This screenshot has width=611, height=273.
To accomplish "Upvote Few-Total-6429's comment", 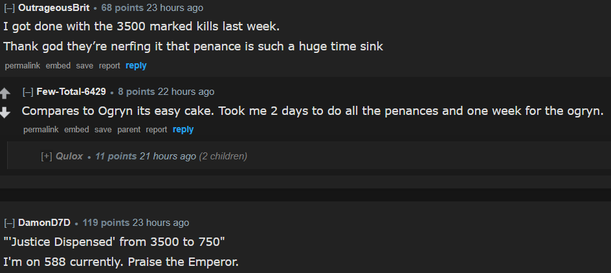I will [x=6, y=92].
